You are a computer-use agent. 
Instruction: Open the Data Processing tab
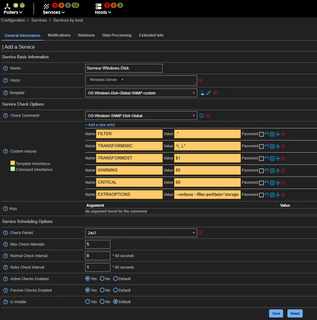tap(116, 35)
